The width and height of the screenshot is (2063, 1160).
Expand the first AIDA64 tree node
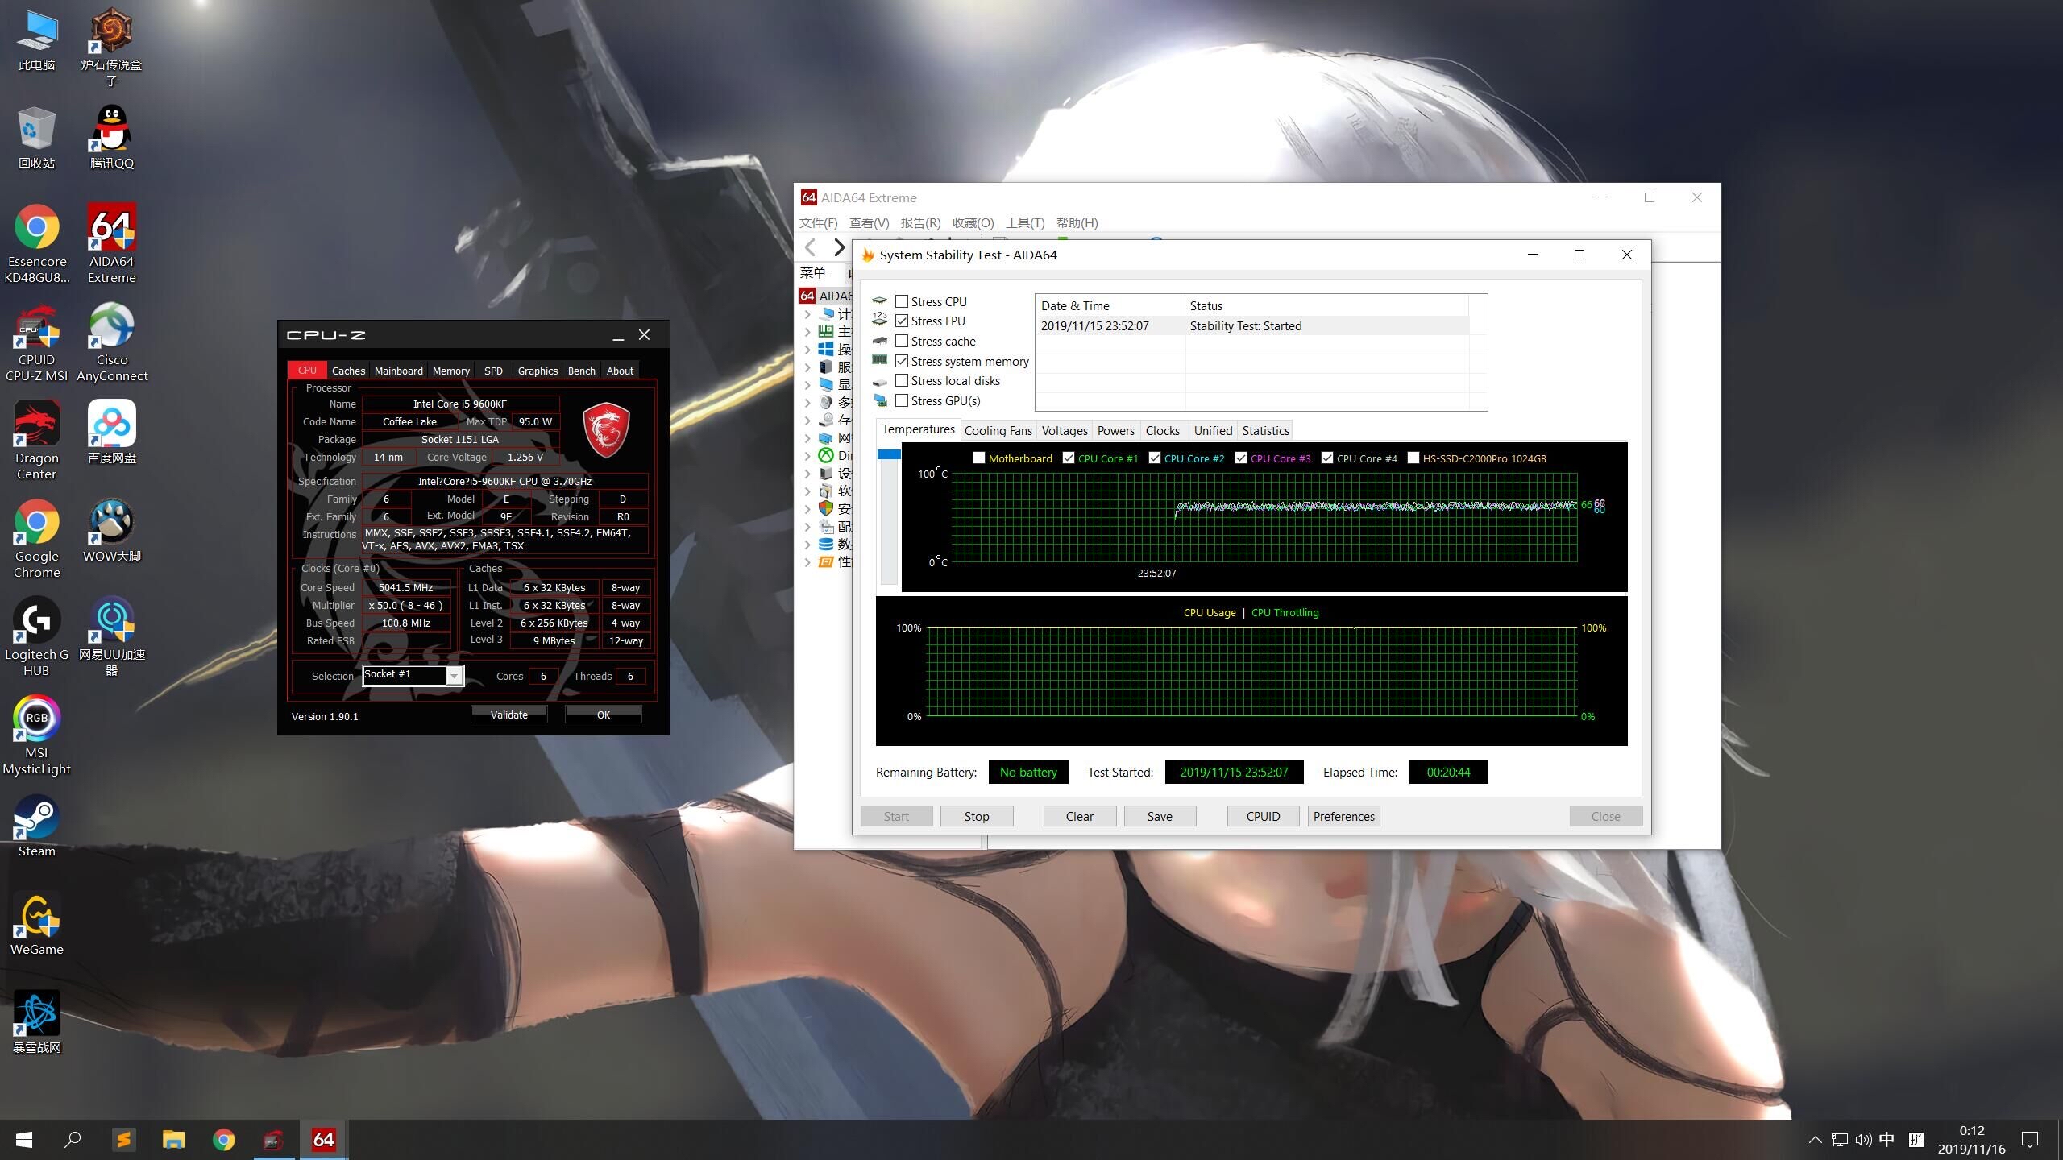coord(807,313)
